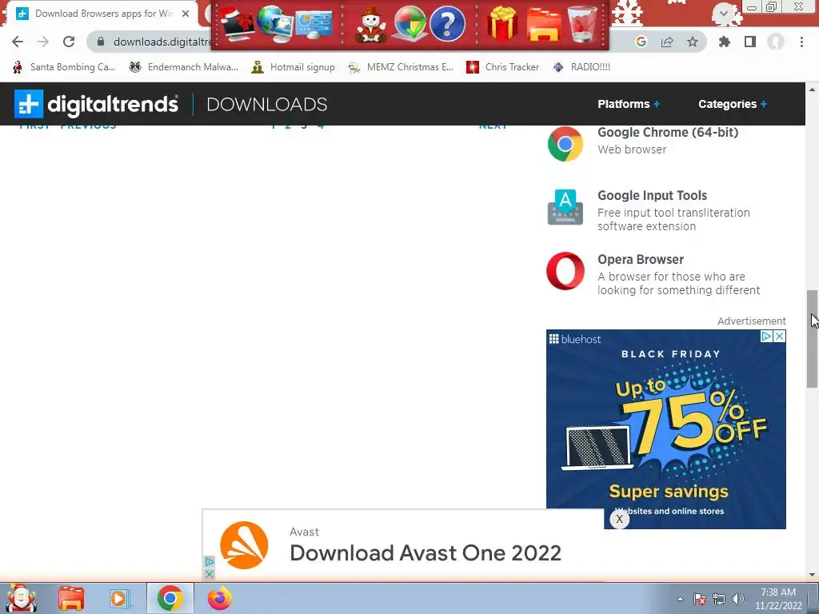Open the Extensions puzzle icon
The height and width of the screenshot is (614, 819).
(725, 42)
